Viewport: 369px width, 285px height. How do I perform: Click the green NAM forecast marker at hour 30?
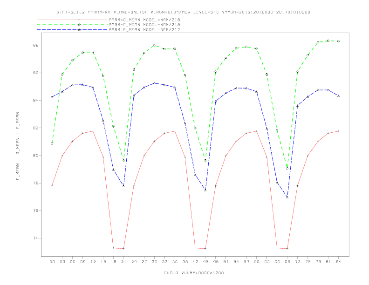pos(154,45)
